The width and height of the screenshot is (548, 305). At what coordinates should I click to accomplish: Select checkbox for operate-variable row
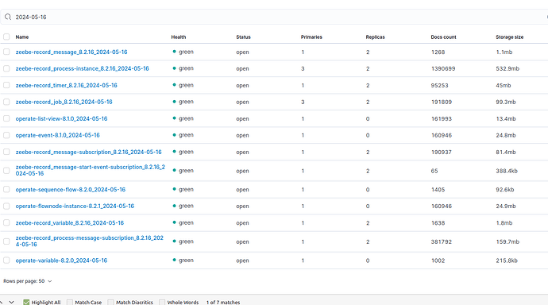(x=6, y=261)
